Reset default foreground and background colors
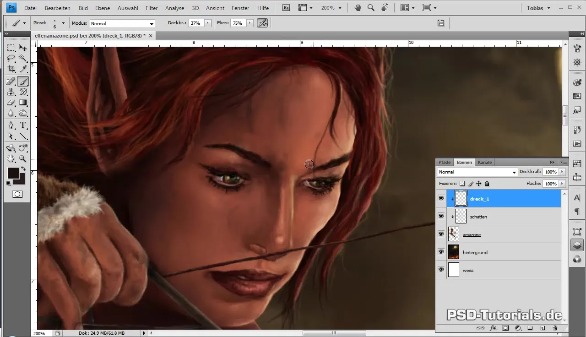 pos(9,183)
